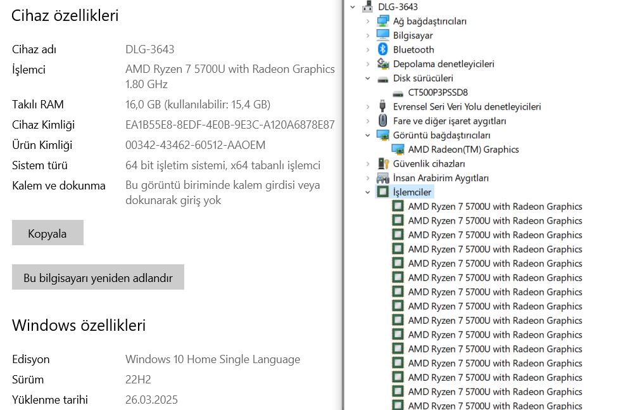Click the Yüklenme tarihi value 26.03.2025
The image size is (623, 410).
pos(151,400)
